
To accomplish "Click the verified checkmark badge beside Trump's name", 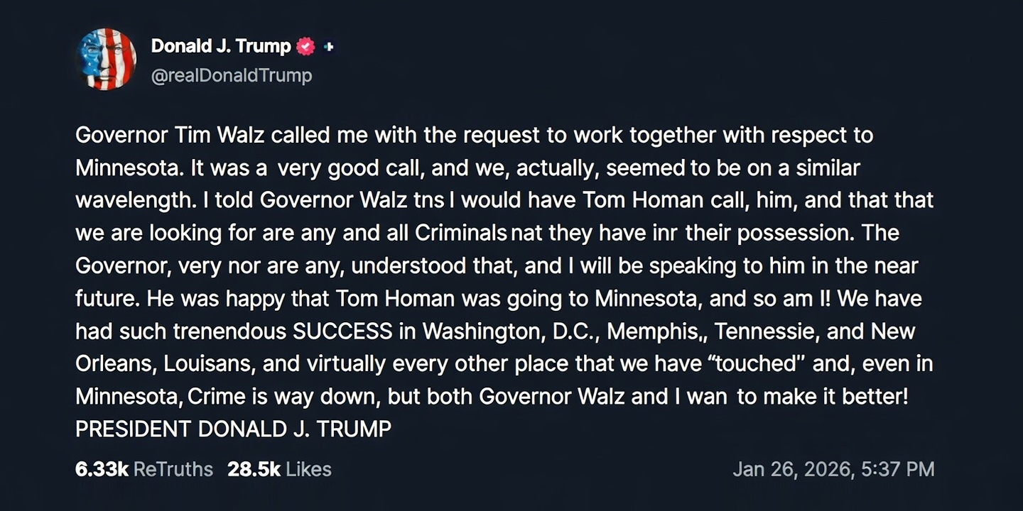I will (304, 45).
